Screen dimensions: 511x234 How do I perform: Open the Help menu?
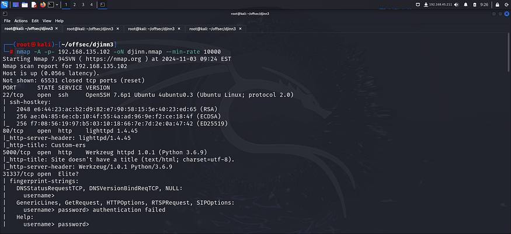[x=60, y=21]
